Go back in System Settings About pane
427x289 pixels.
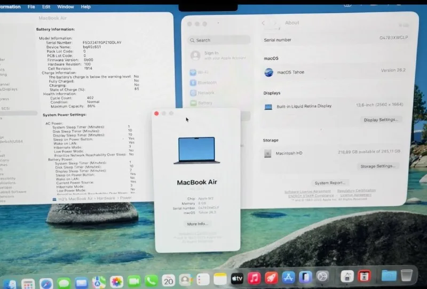263,23
